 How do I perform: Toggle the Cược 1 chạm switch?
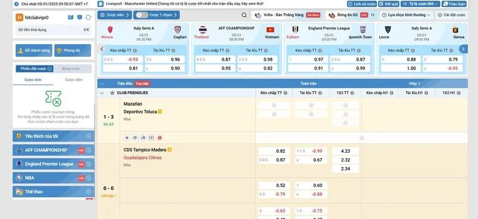click(x=142, y=15)
